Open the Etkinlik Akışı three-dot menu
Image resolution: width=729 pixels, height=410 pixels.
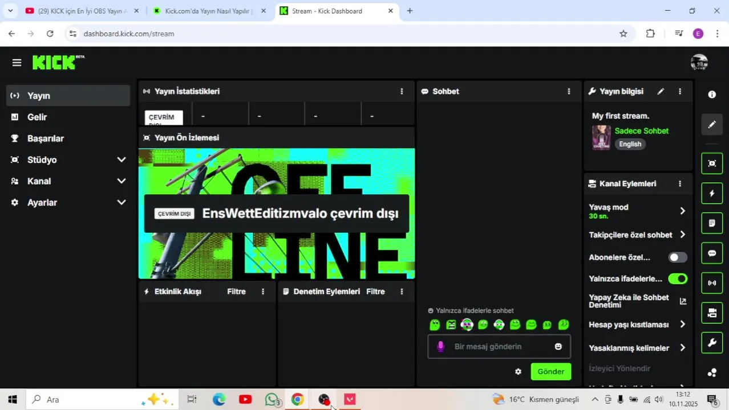tap(263, 292)
